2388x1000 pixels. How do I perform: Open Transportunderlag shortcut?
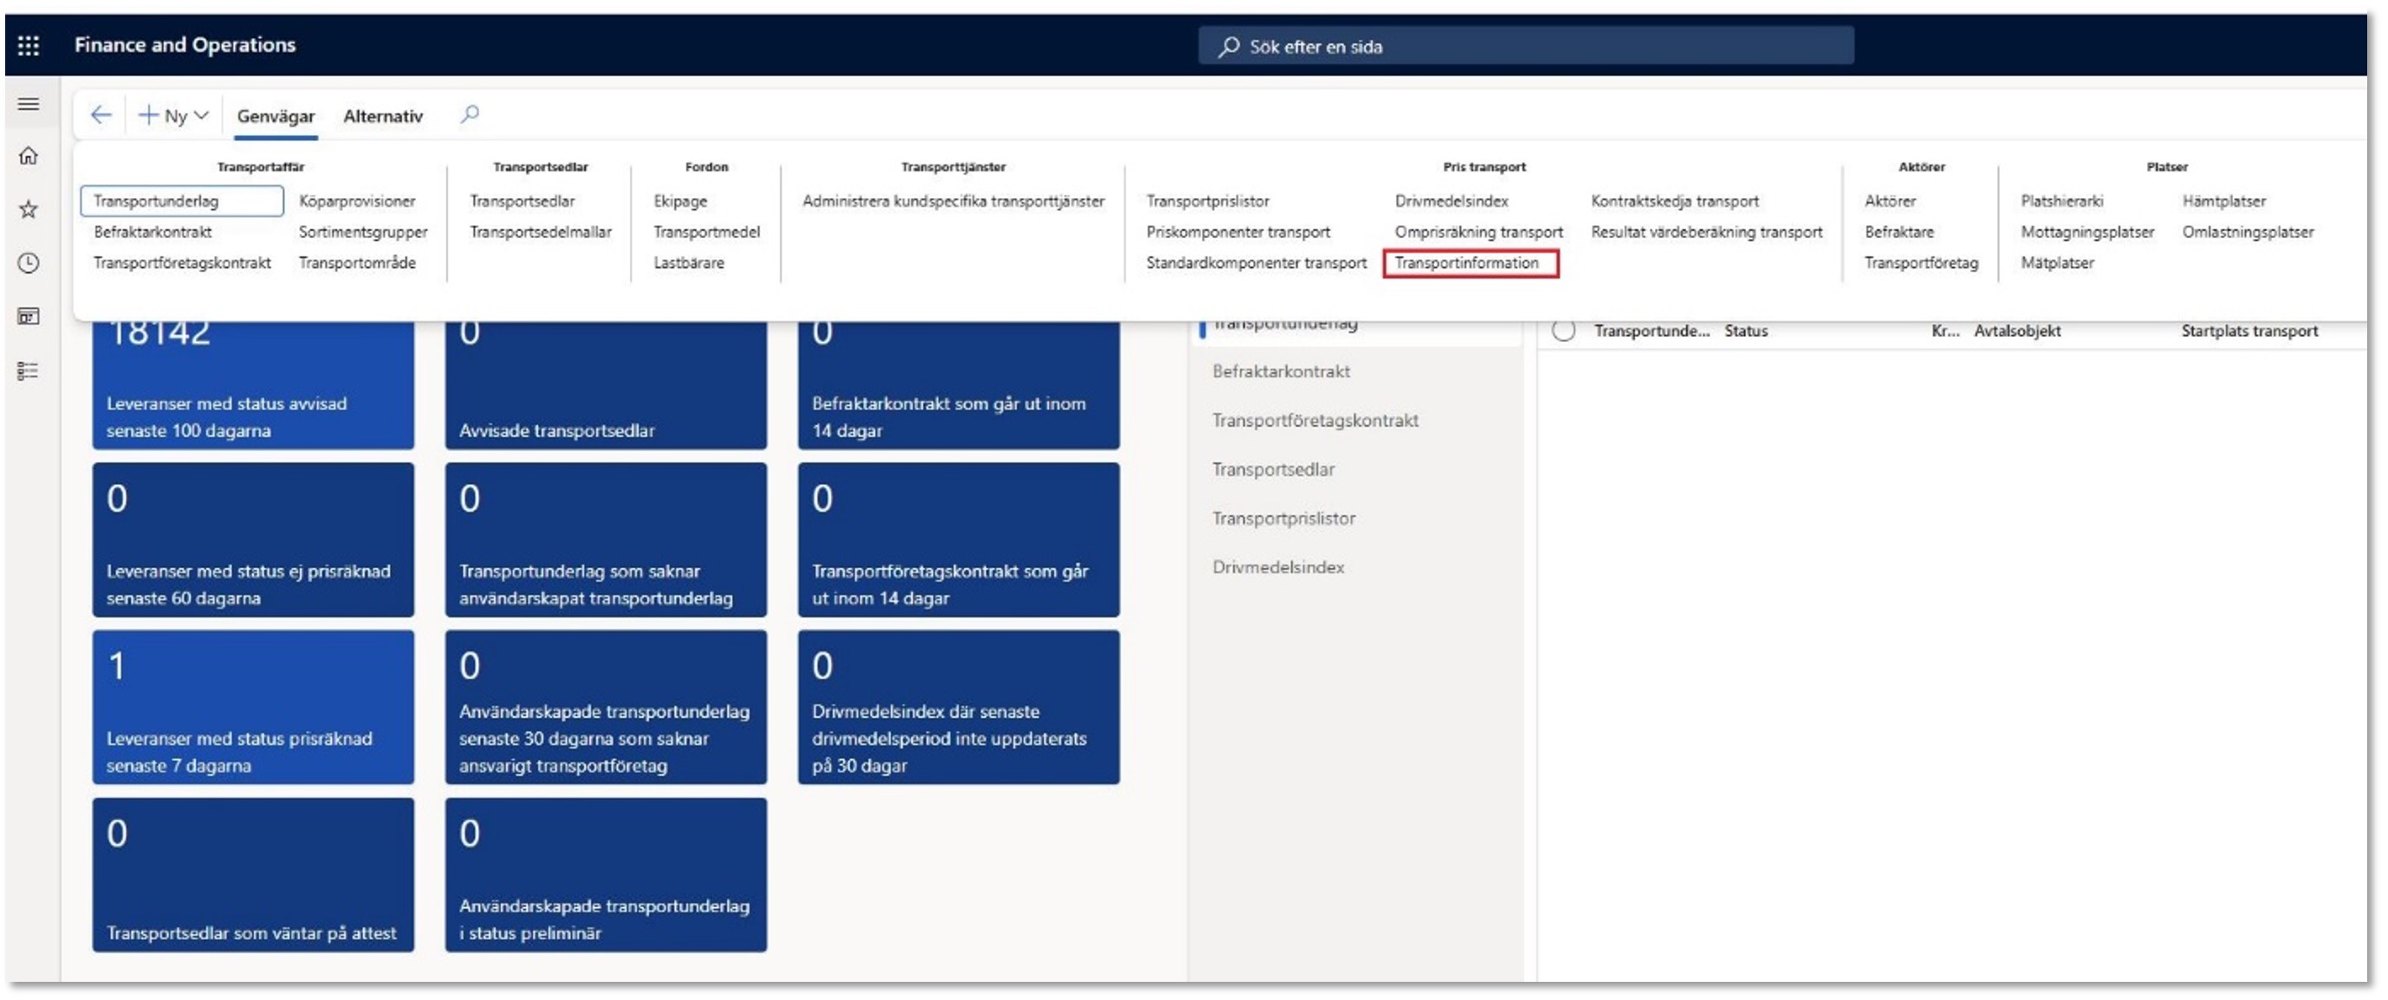tap(182, 201)
